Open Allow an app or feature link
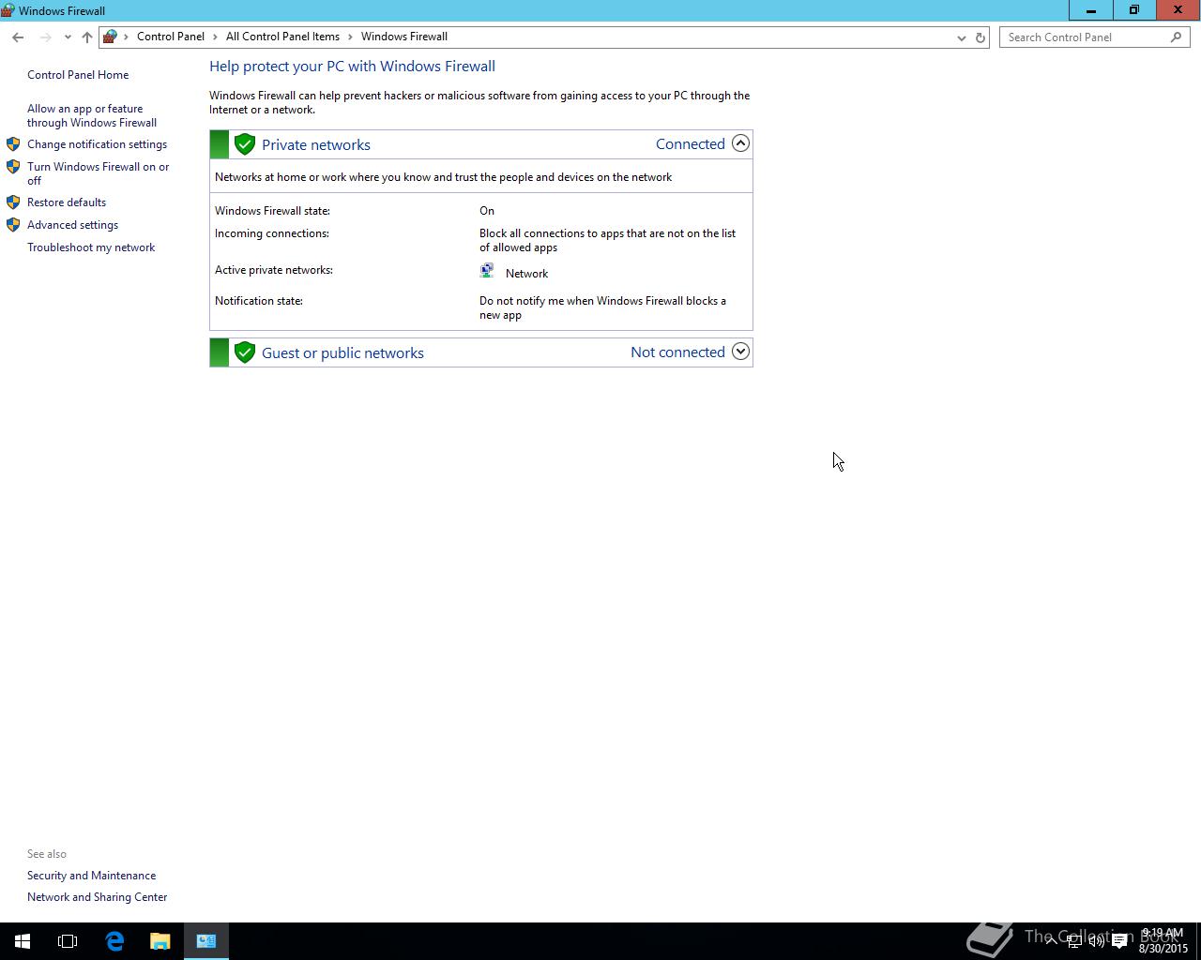1201x960 pixels. (92, 115)
